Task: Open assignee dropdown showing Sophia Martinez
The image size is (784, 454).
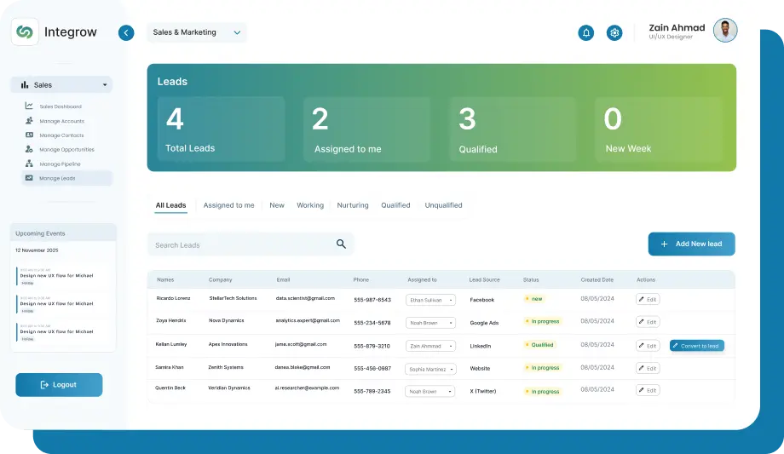Action: click(x=430, y=369)
